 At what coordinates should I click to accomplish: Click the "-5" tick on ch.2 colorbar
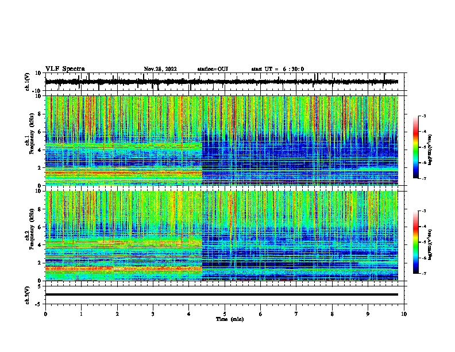[x=423, y=242]
